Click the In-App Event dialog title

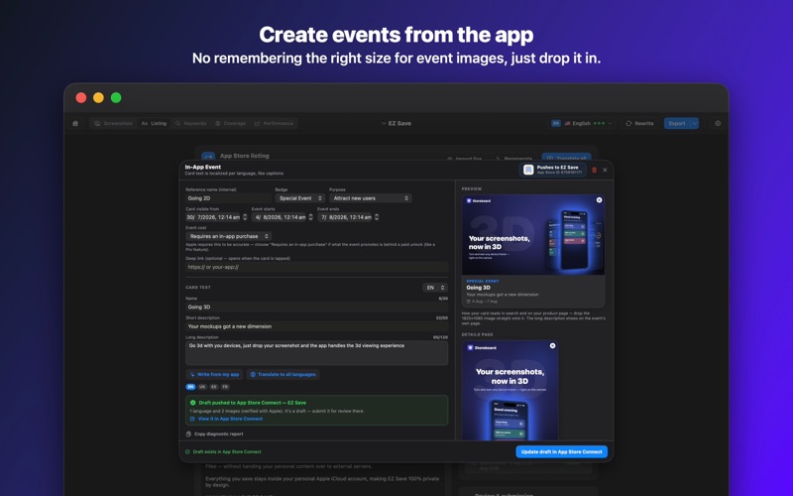click(203, 167)
